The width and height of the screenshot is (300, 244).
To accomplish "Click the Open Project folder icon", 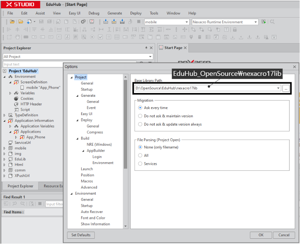I will click(12, 22).
